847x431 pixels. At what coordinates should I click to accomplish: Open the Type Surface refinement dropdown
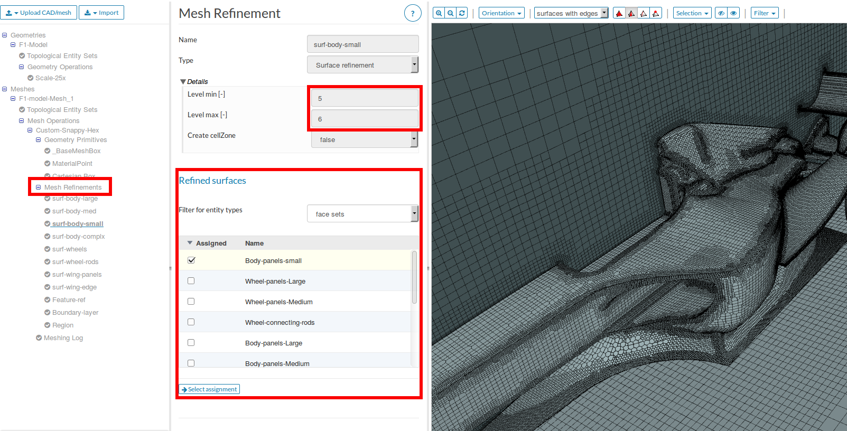pos(362,65)
